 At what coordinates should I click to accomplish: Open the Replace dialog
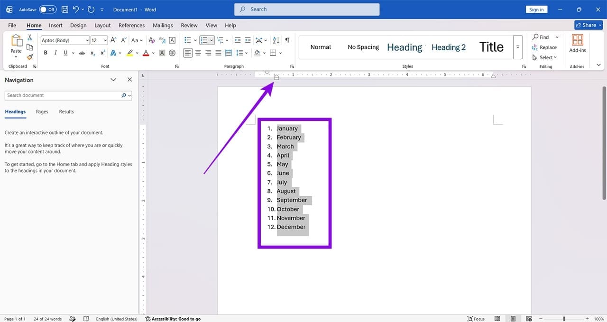coord(544,47)
